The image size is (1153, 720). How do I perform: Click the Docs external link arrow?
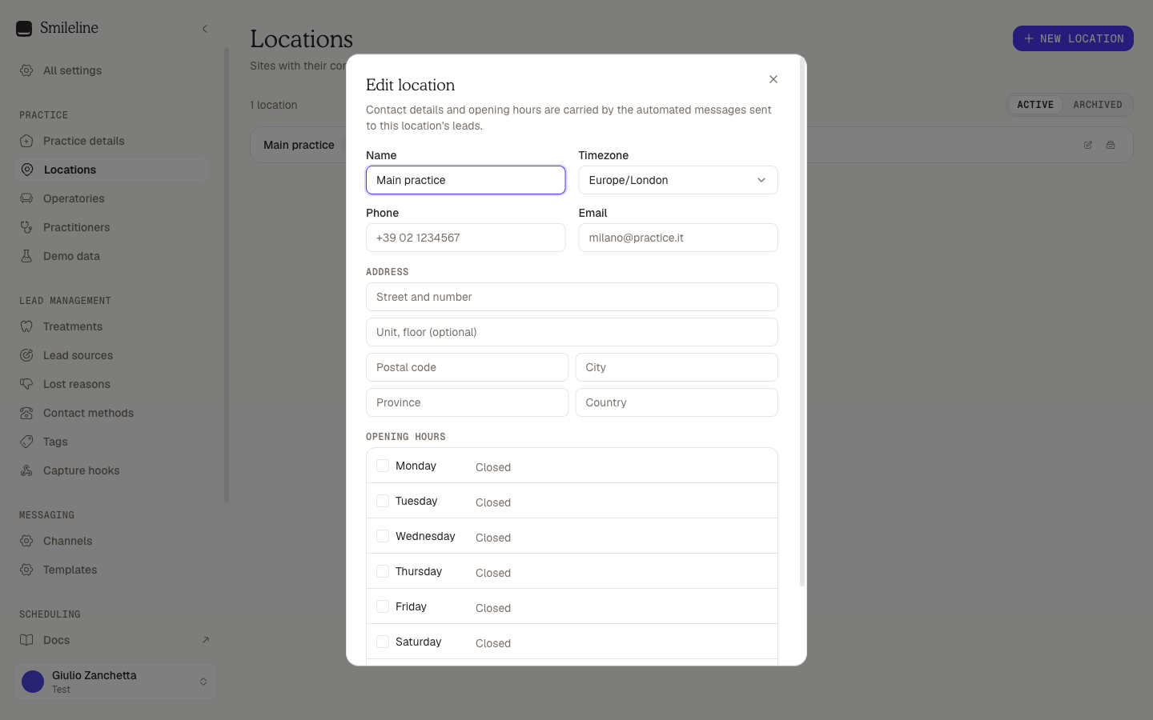(x=206, y=640)
